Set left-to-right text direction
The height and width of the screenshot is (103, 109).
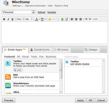[86, 19]
